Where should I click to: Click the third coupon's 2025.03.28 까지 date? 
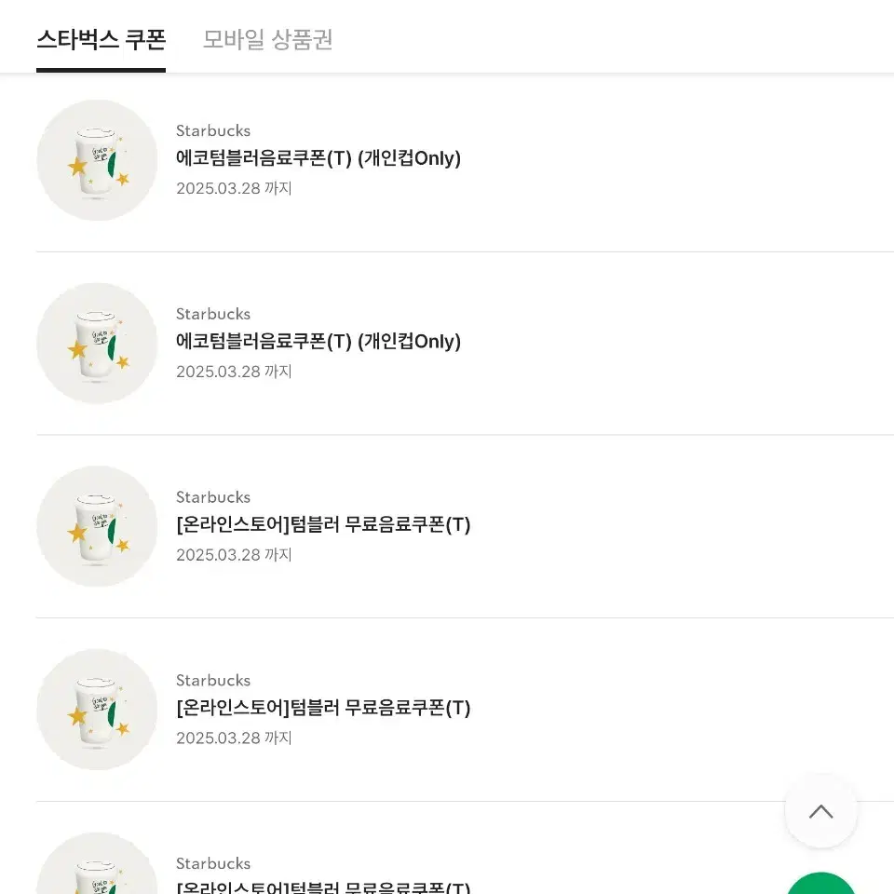(234, 555)
